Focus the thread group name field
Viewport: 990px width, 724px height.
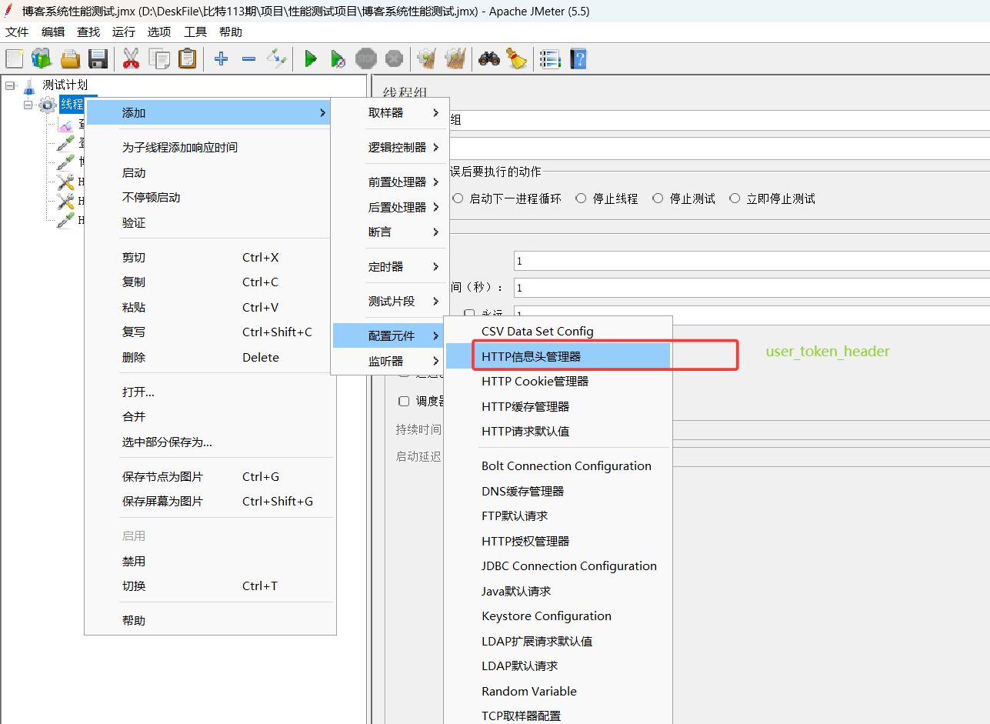coord(719,121)
